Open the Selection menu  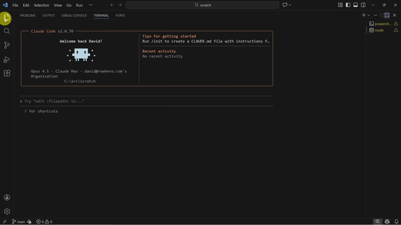click(x=42, y=5)
